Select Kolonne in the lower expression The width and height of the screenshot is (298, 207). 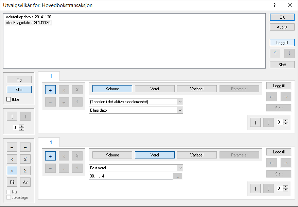pyautogui.click(x=112, y=155)
